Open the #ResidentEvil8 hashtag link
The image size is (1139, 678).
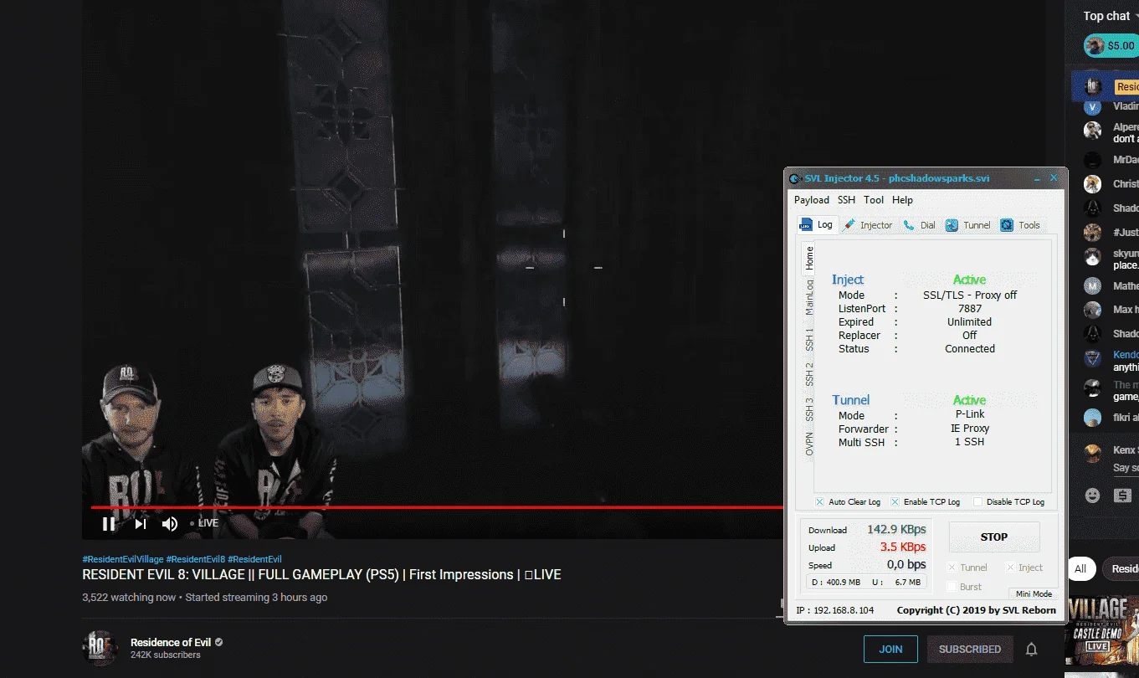(x=196, y=559)
